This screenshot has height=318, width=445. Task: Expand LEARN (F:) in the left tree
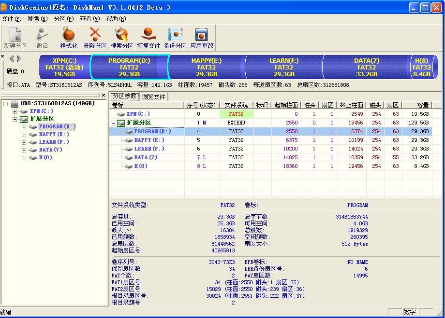pyautogui.click(x=24, y=142)
